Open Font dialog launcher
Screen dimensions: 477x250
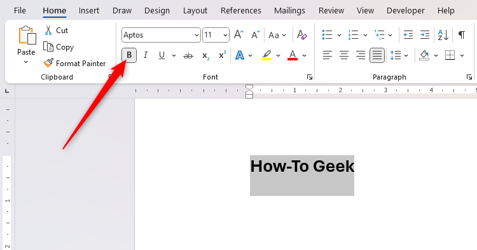click(310, 77)
